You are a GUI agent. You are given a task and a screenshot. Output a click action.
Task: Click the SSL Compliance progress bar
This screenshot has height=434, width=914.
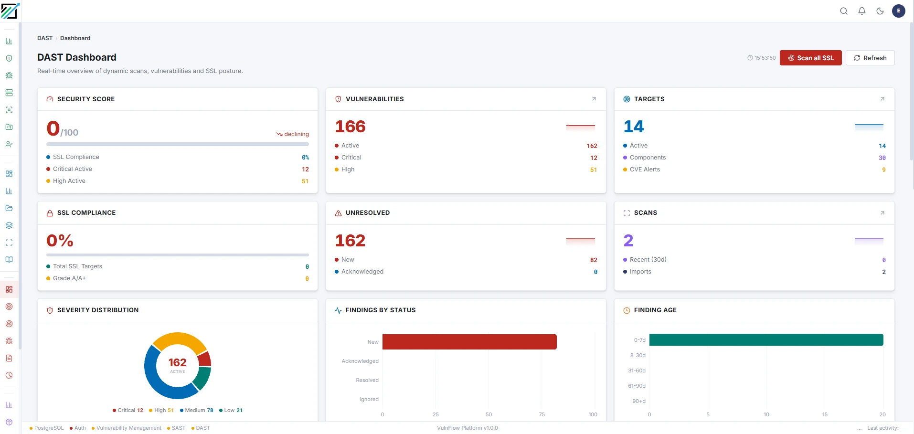178,255
